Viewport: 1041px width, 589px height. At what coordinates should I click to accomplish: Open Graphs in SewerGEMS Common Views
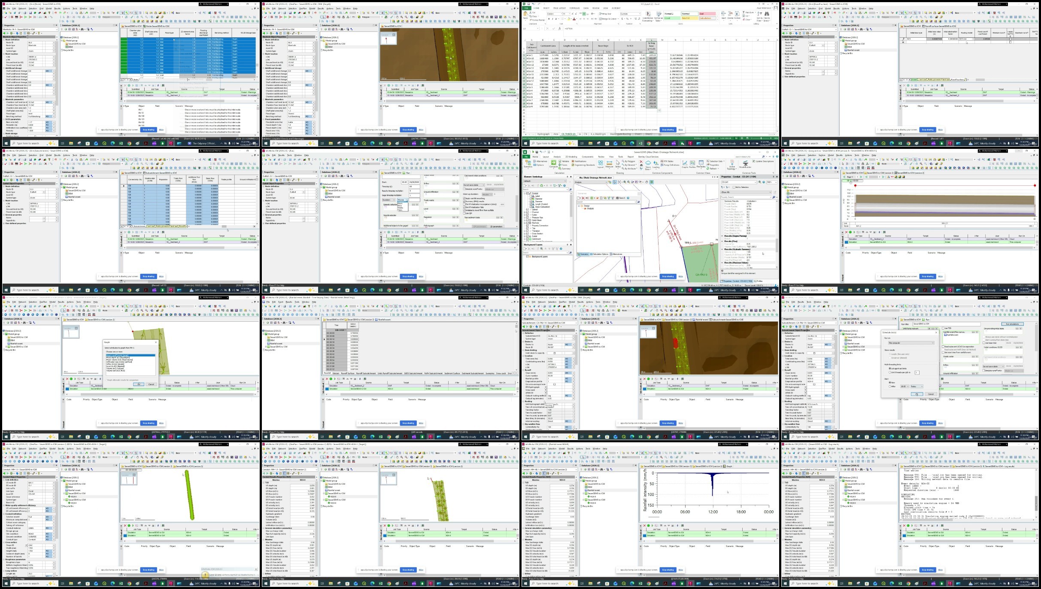tap(685, 164)
